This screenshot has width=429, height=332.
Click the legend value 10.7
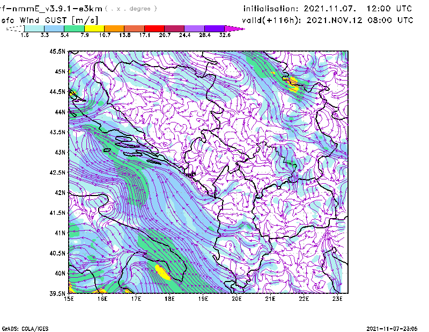(x=105, y=35)
